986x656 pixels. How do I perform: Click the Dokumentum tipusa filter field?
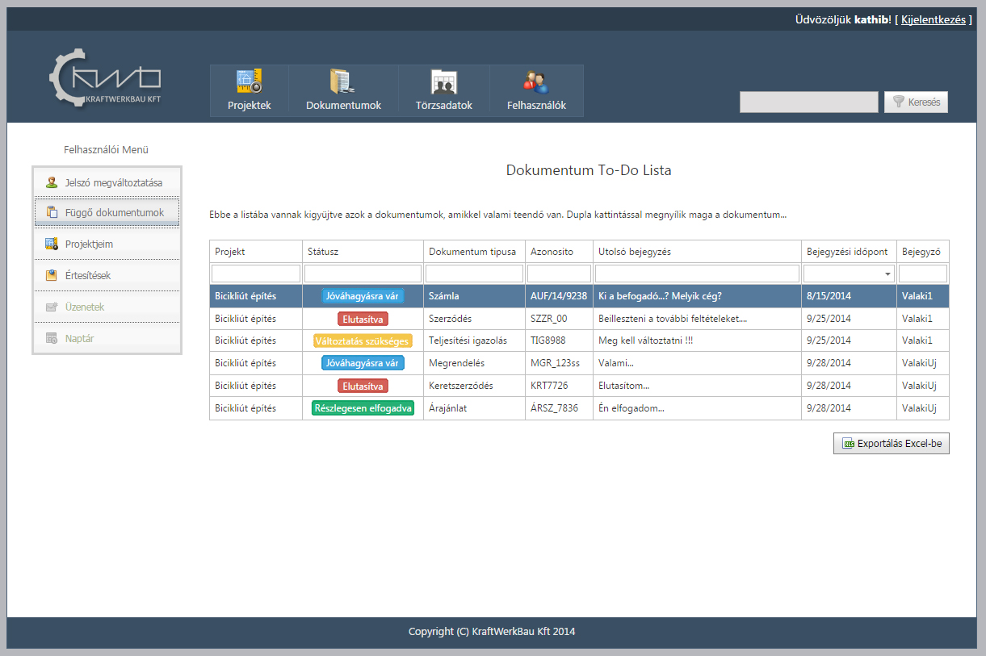[x=474, y=274]
